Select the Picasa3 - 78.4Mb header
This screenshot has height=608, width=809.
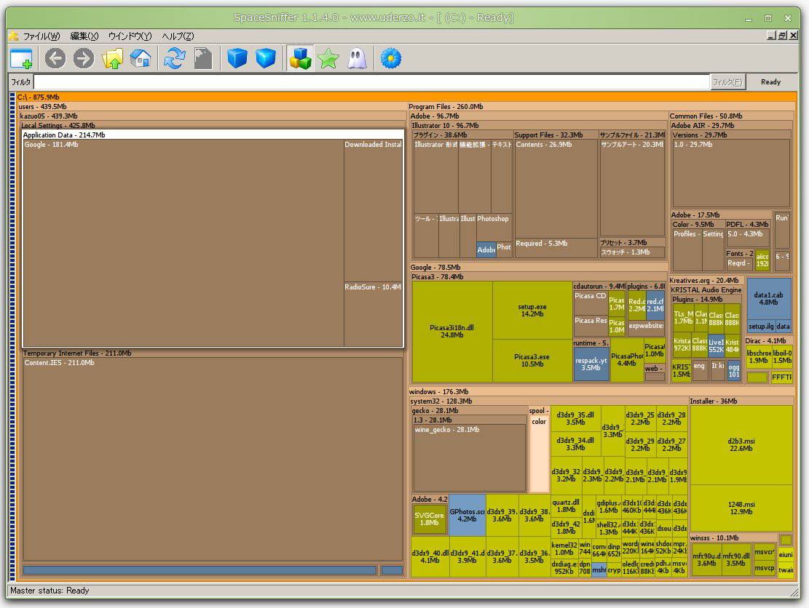click(538, 277)
